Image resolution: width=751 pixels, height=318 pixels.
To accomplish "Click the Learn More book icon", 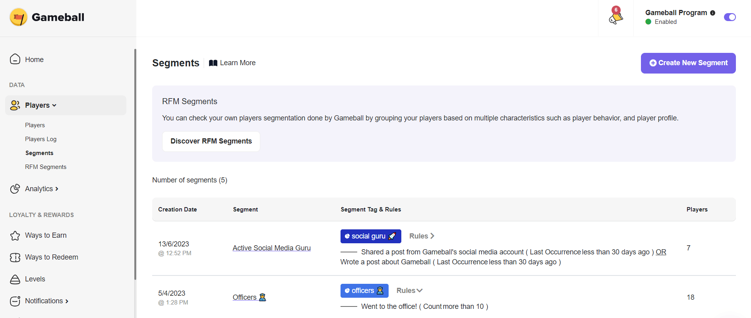I will tap(213, 63).
